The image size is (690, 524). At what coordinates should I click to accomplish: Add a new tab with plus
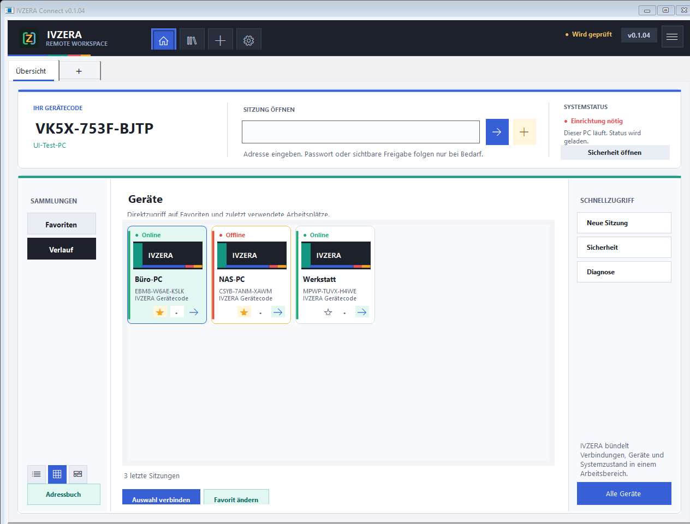pos(79,71)
